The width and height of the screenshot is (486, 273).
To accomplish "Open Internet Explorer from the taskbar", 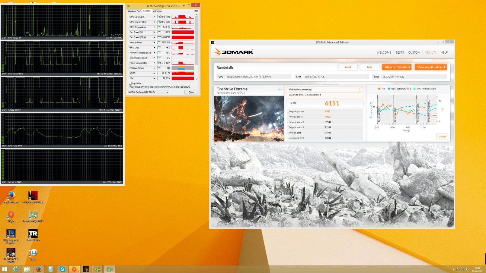I will point(15,269).
